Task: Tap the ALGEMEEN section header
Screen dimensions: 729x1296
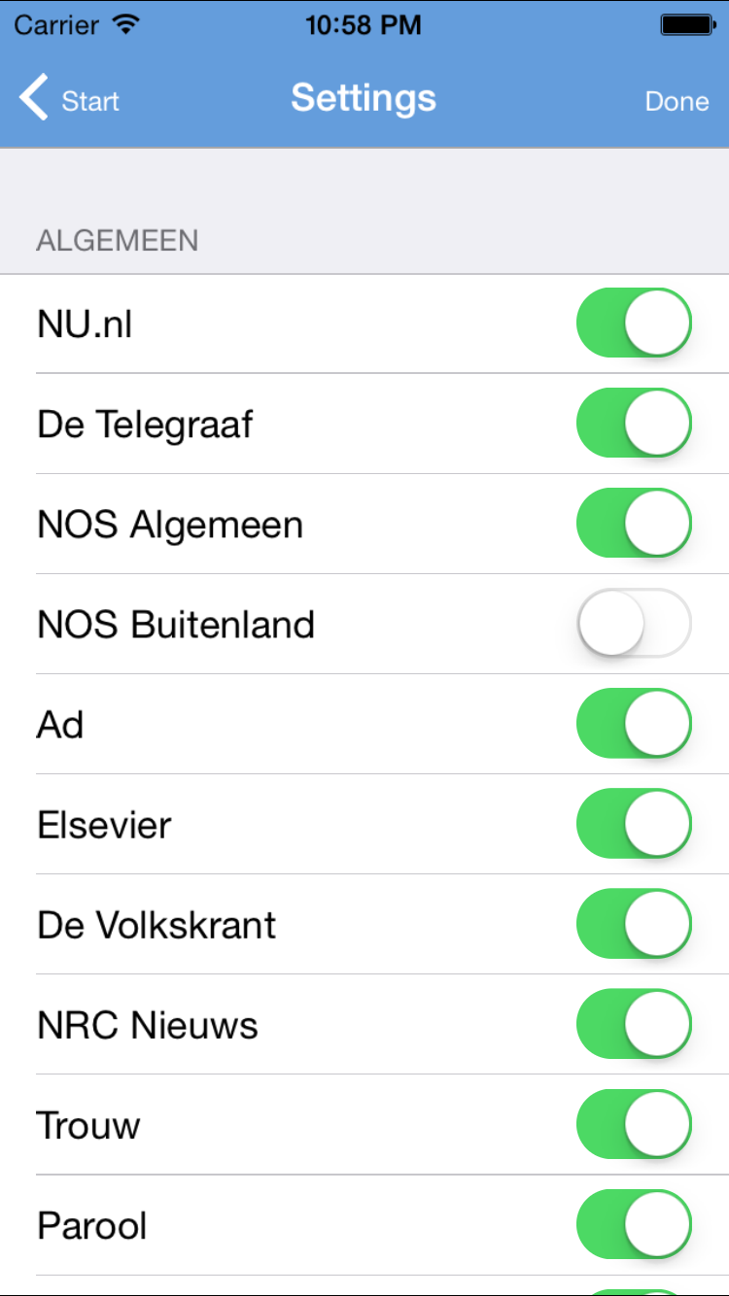Action: [x=118, y=240]
